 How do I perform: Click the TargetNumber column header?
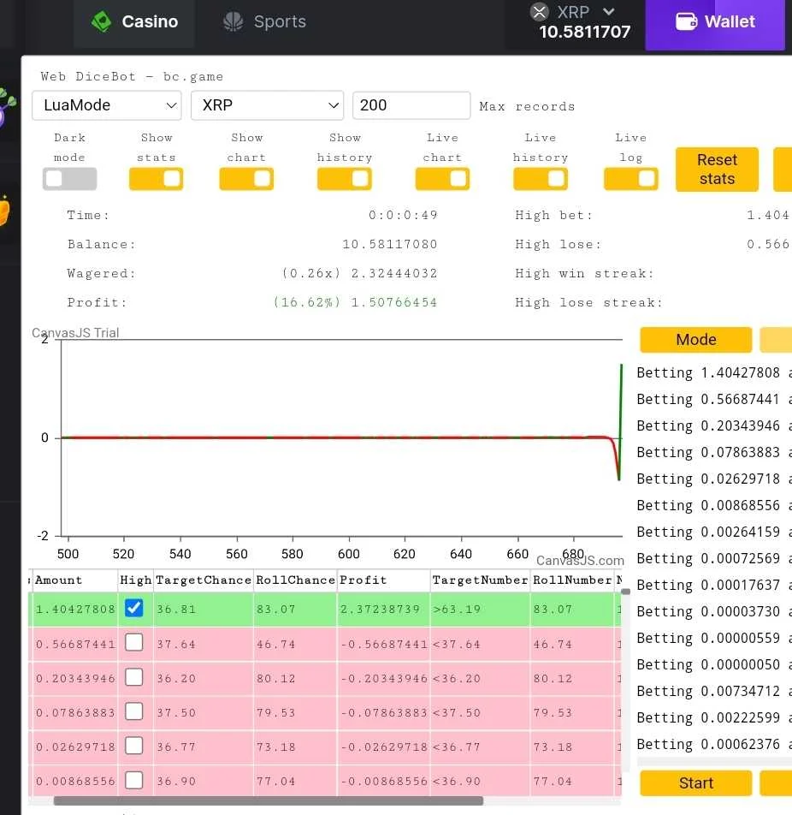point(481,580)
